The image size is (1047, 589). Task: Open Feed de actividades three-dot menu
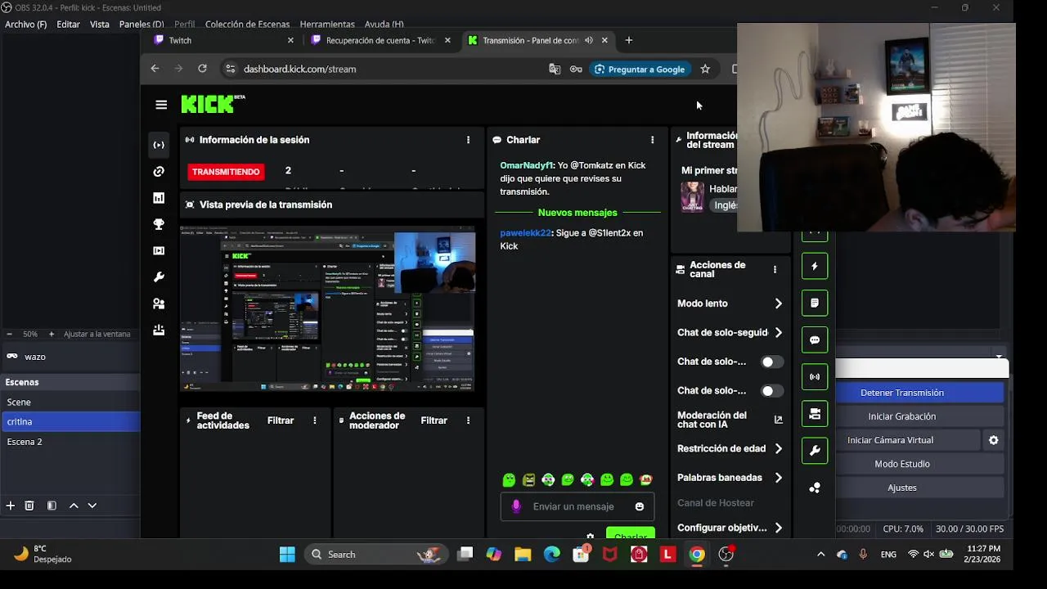(x=315, y=420)
